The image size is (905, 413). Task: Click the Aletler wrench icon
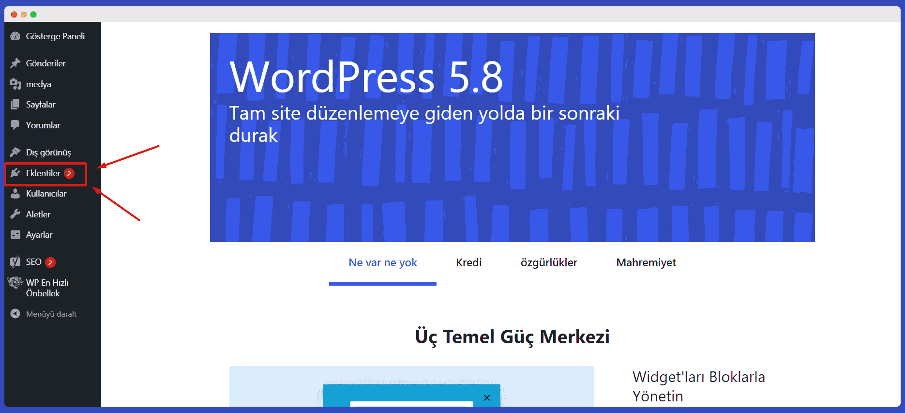point(15,214)
